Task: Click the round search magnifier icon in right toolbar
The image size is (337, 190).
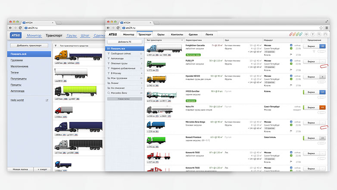Action: point(319,34)
